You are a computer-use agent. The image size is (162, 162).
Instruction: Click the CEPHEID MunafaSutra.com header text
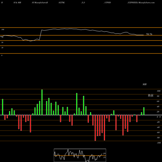click(x=141, y=3)
